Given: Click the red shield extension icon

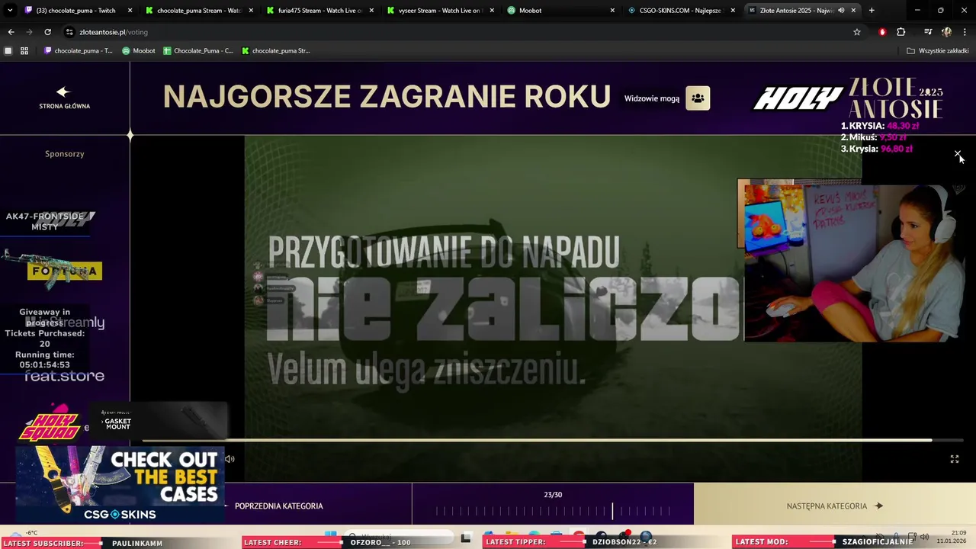Looking at the screenshot, I should [x=882, y=32].
